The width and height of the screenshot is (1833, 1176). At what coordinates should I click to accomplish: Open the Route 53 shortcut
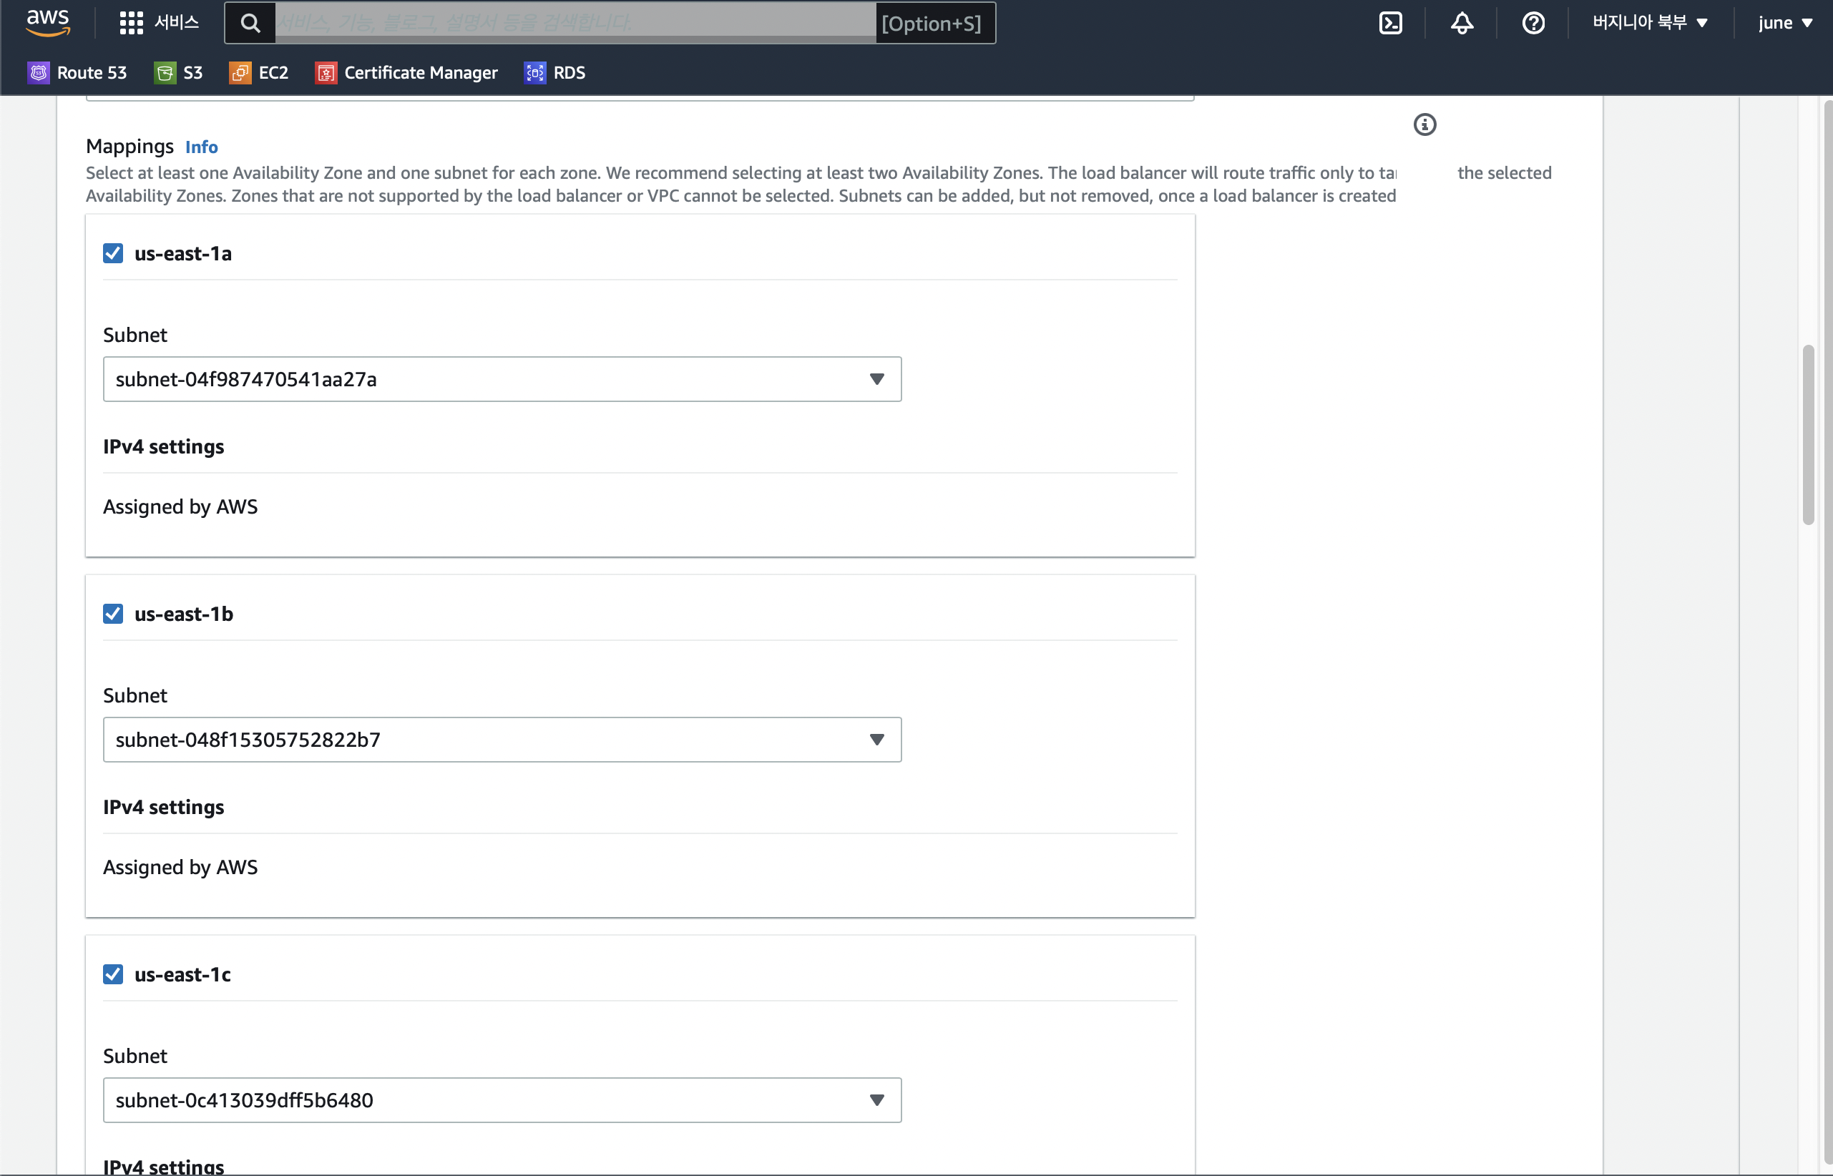pyautogui.click(x=77, y=72)
